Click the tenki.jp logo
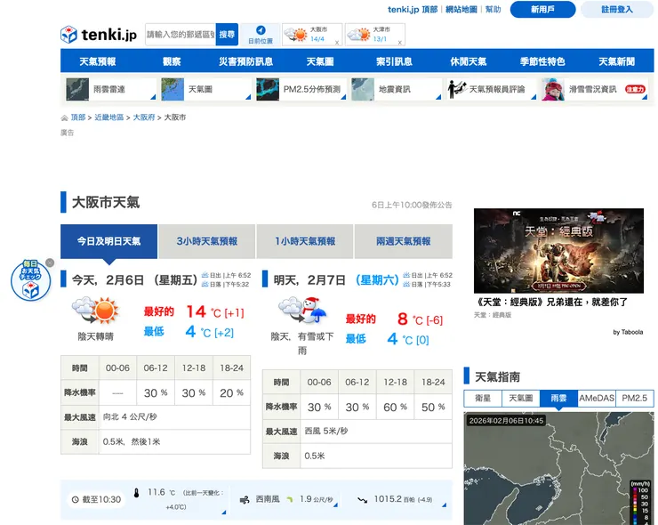Image resolution: width=658 pixels, height=525 pixels. tap(99, 35)
